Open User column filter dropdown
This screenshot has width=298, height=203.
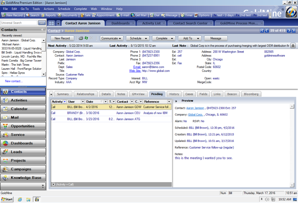(x=83, y=102)
